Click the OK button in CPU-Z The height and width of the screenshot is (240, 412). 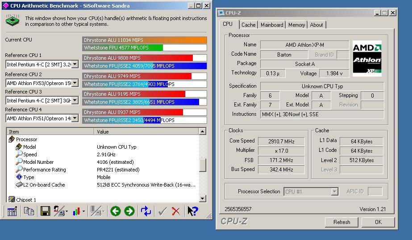[x=378, y=222]
